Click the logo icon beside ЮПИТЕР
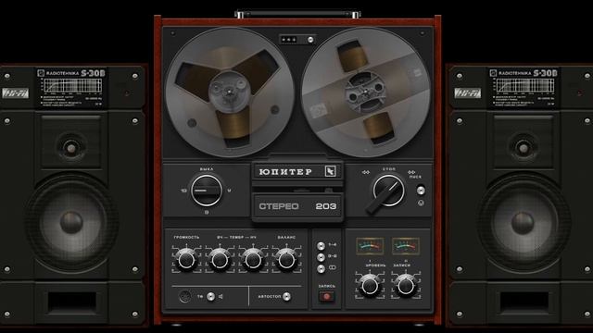This screenshot has width=593, height=333. (x=330, y=171)
